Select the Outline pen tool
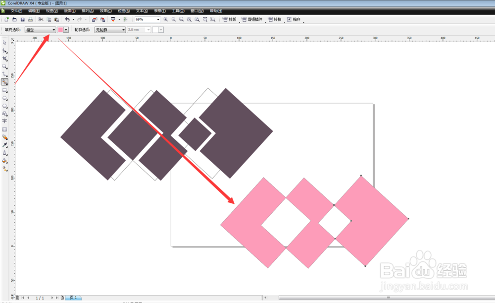 (x=4, y=153)
